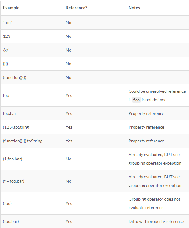Click the (function(){}) example without toString
This screenshot has width=189, height=228.
[x=15, y=77]
